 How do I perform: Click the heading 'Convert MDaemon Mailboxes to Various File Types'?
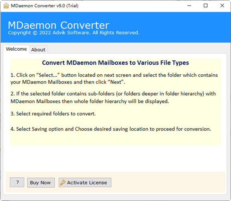pyautogui.click(x=115, y=63)
